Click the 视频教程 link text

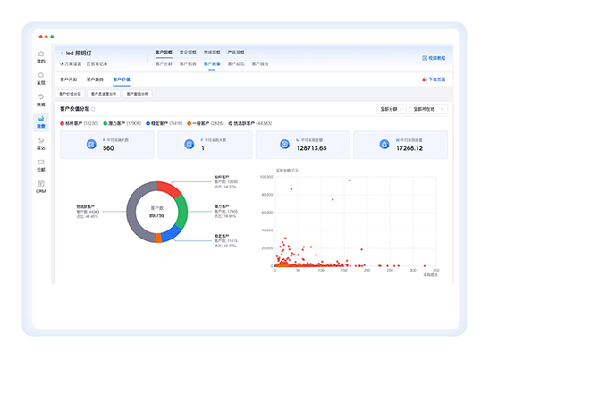437,58
